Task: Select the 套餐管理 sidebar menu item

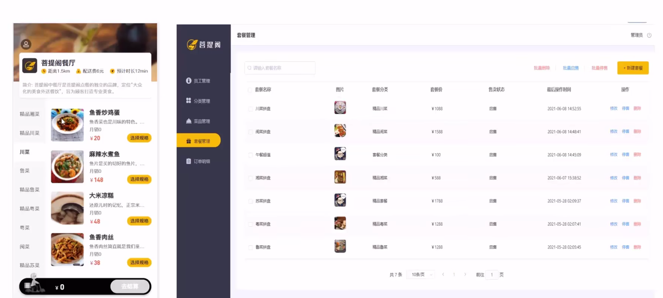Action: [x=199, y=141]
